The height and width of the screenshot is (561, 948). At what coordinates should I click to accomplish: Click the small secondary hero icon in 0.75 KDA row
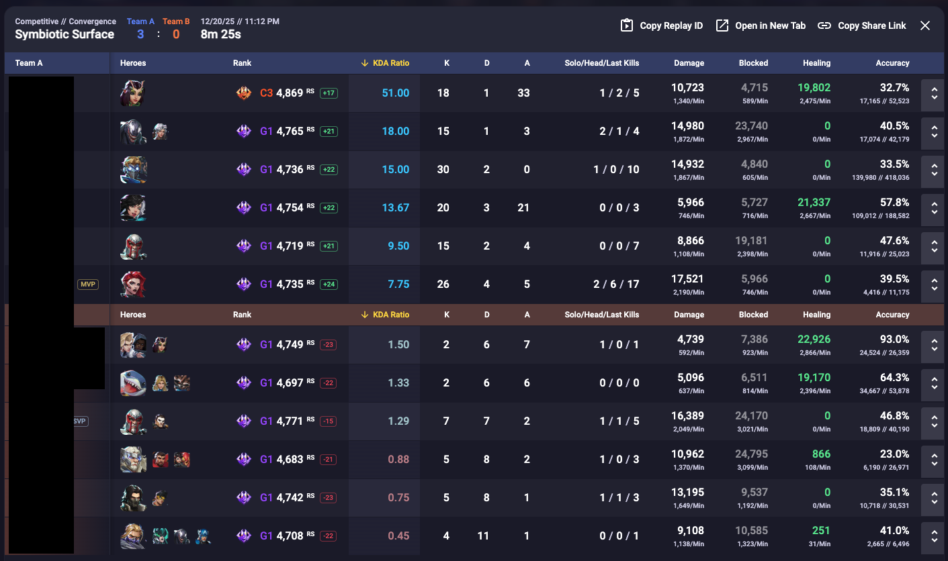pyautogui.click(x=160, y=498)
